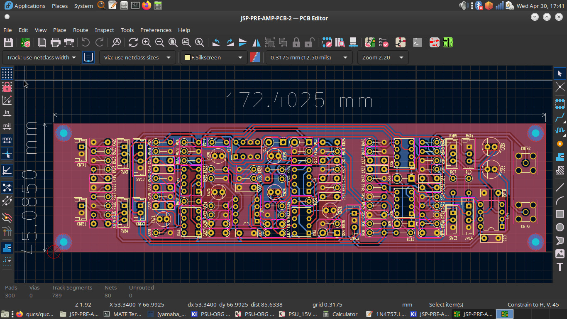Viewport: 567px width, 319px height.
Task: Click the Redo arrow
Action: (100, 42)
